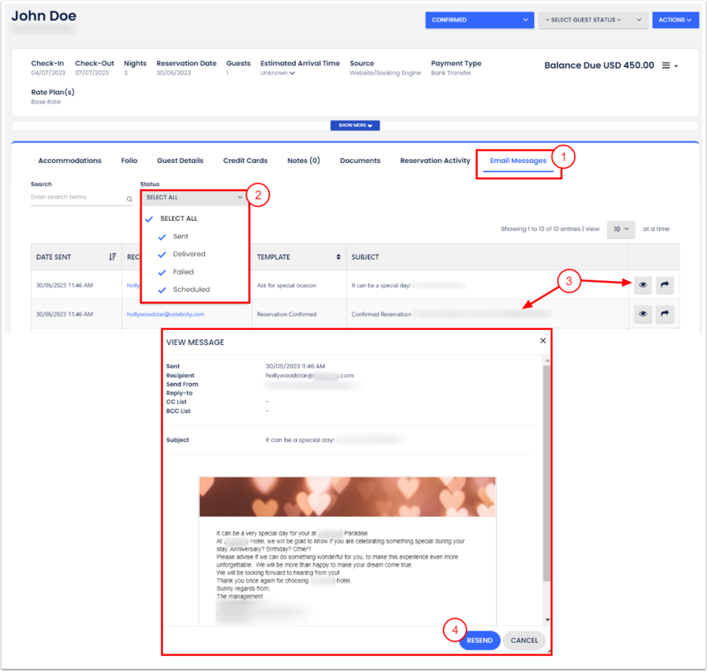Click the magnifier icon in the search field
Screen dimensions: 707x671
(129, 199)
